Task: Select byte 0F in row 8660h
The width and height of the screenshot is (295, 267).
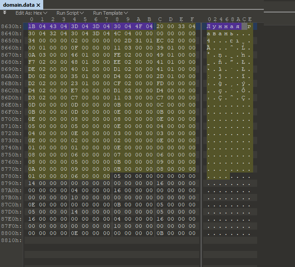Action: coord(74,48)
